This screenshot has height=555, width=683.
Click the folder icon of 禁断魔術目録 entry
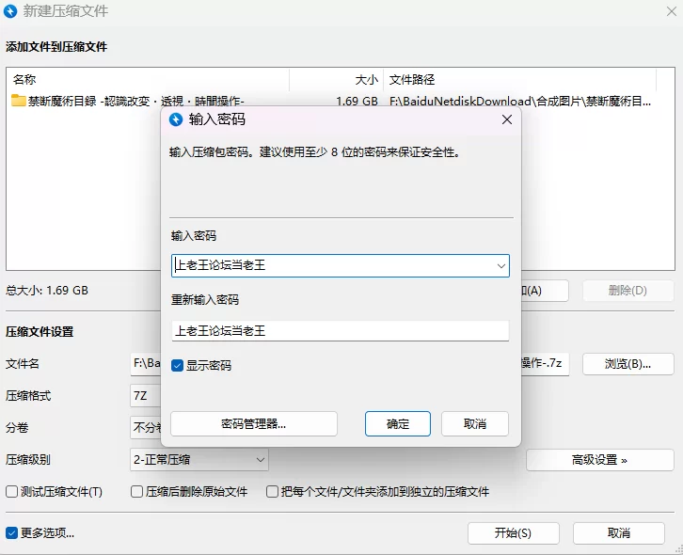18,101
